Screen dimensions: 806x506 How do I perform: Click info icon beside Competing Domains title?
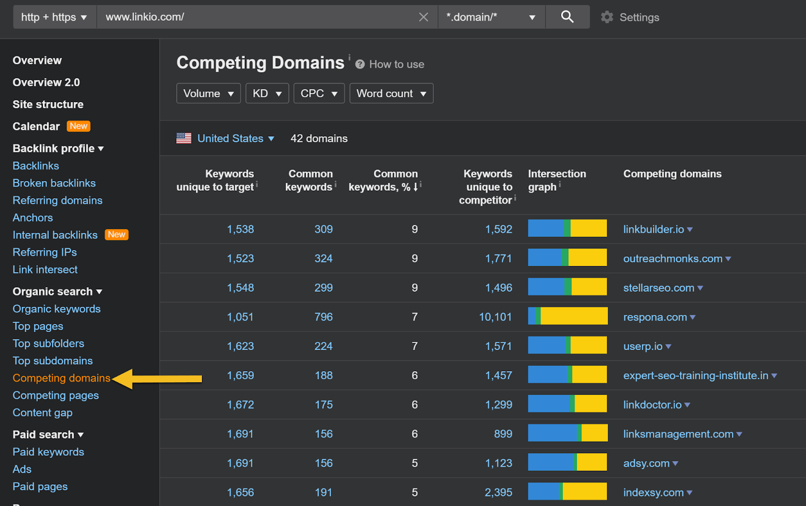349,57
